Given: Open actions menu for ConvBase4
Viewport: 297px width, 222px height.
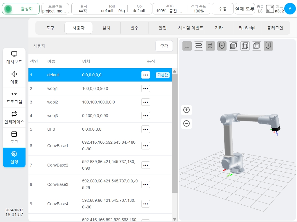Looking at the screenshot, I should [146, 204].
